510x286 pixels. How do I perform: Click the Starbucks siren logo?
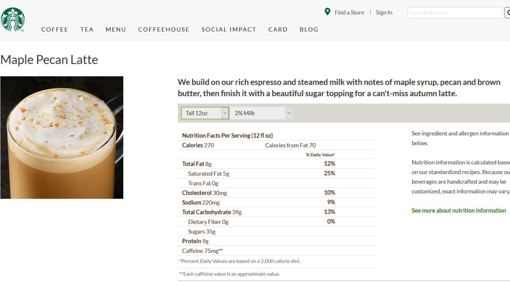tap(13, 19)
